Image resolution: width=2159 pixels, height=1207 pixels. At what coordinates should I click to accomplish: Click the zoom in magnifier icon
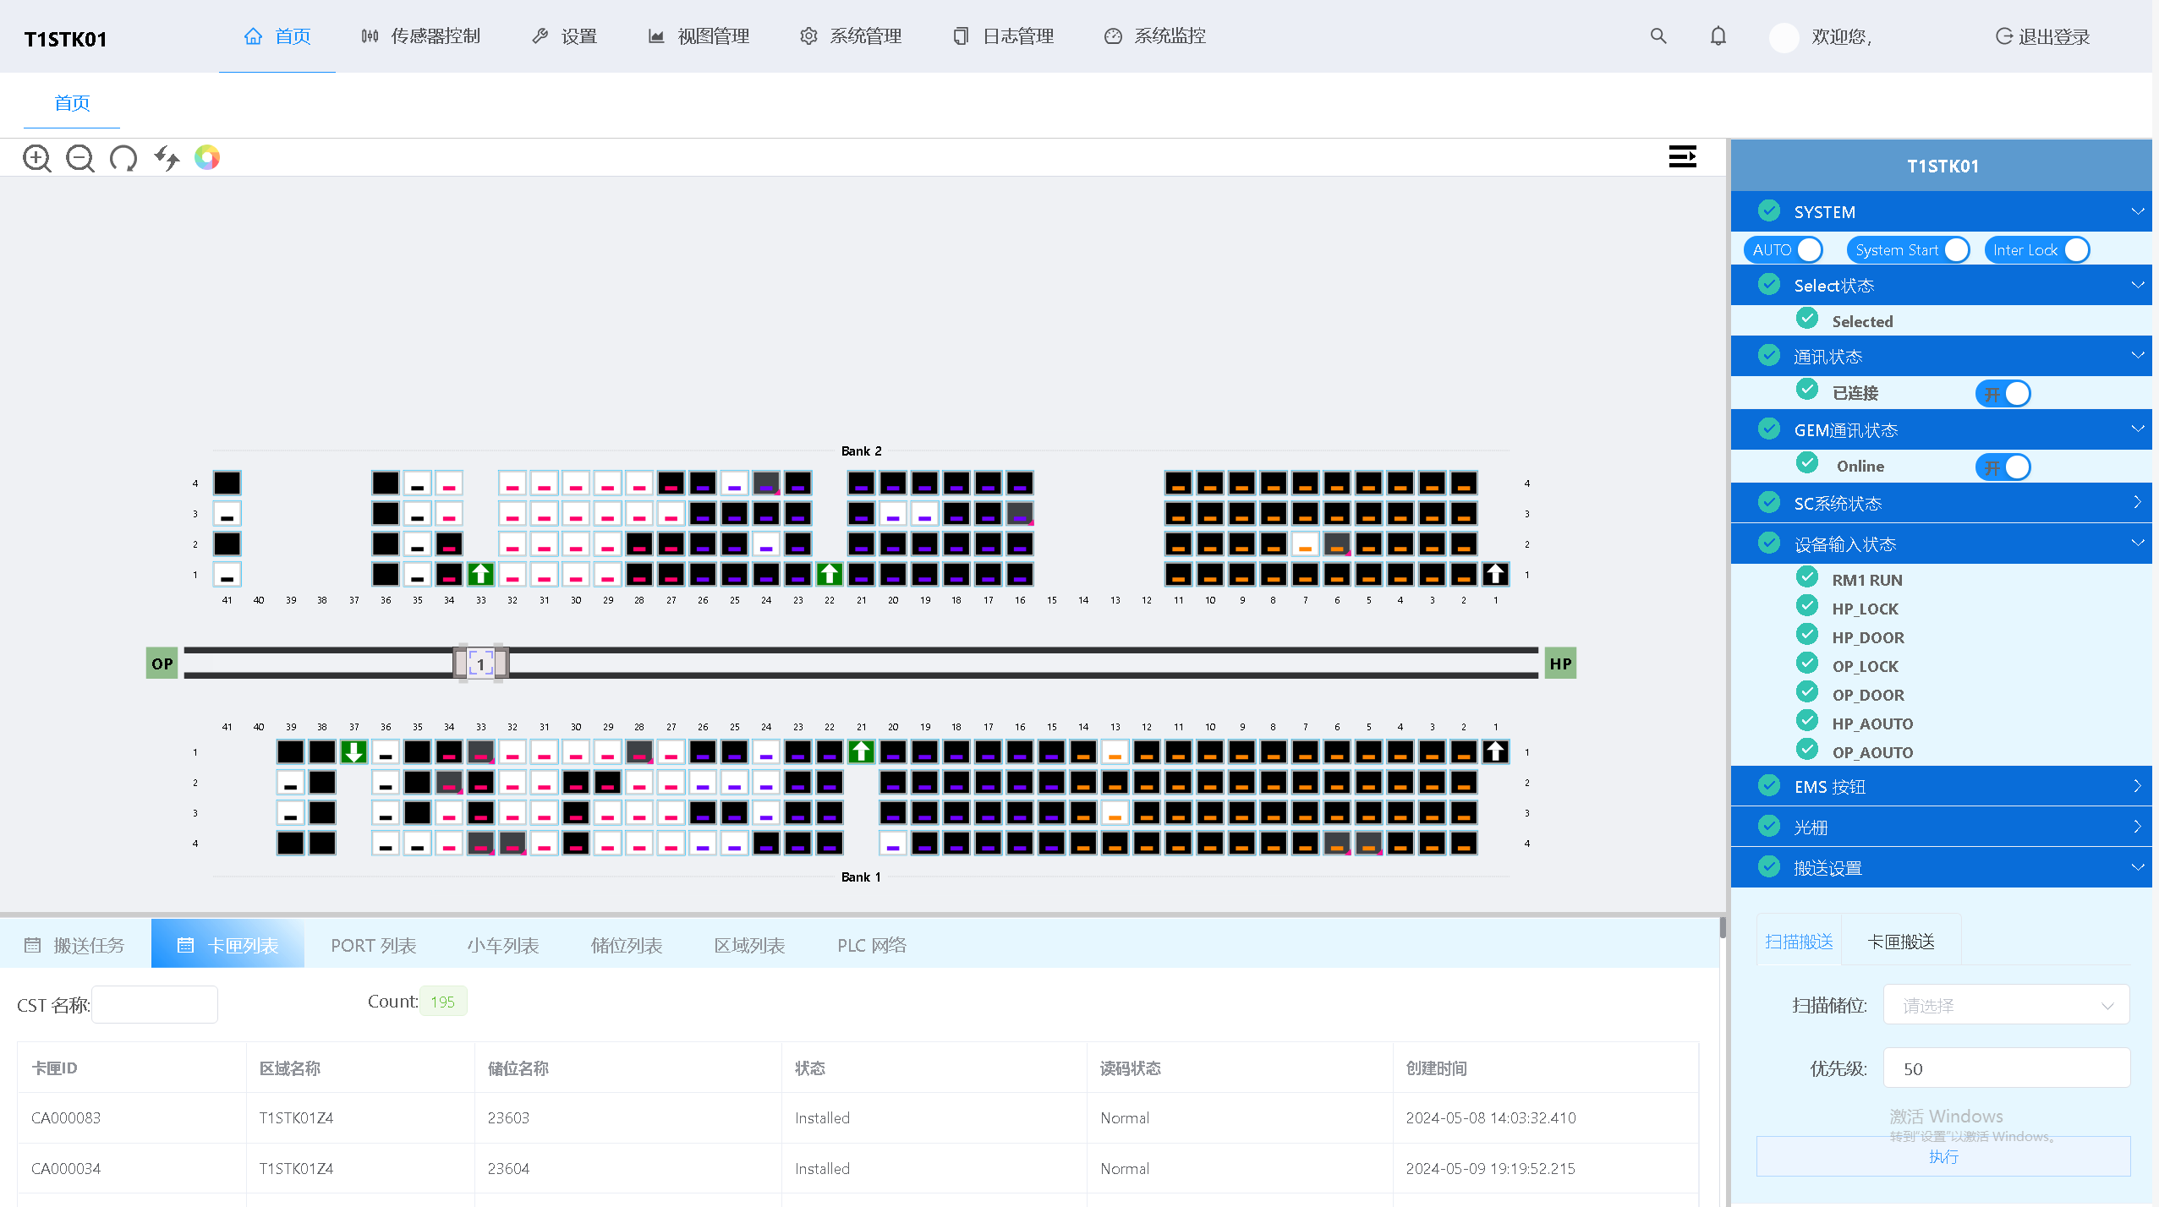[36, 158]
